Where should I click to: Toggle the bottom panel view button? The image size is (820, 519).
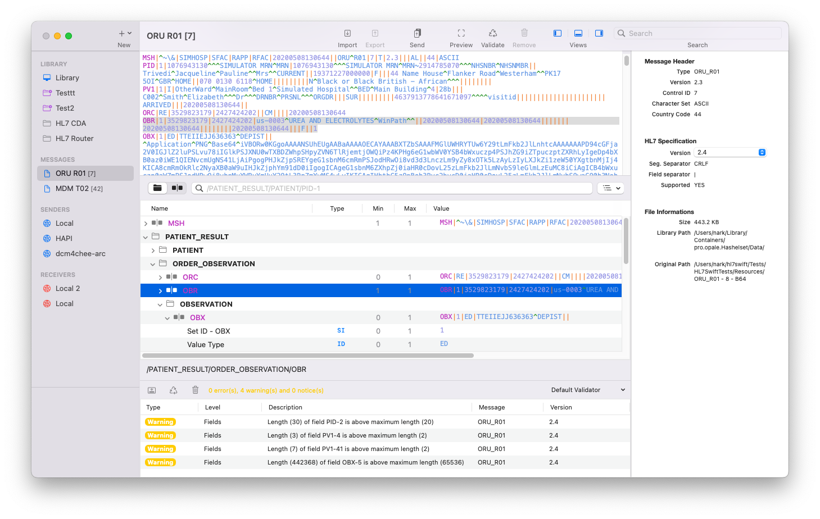[x=578, y=34]
